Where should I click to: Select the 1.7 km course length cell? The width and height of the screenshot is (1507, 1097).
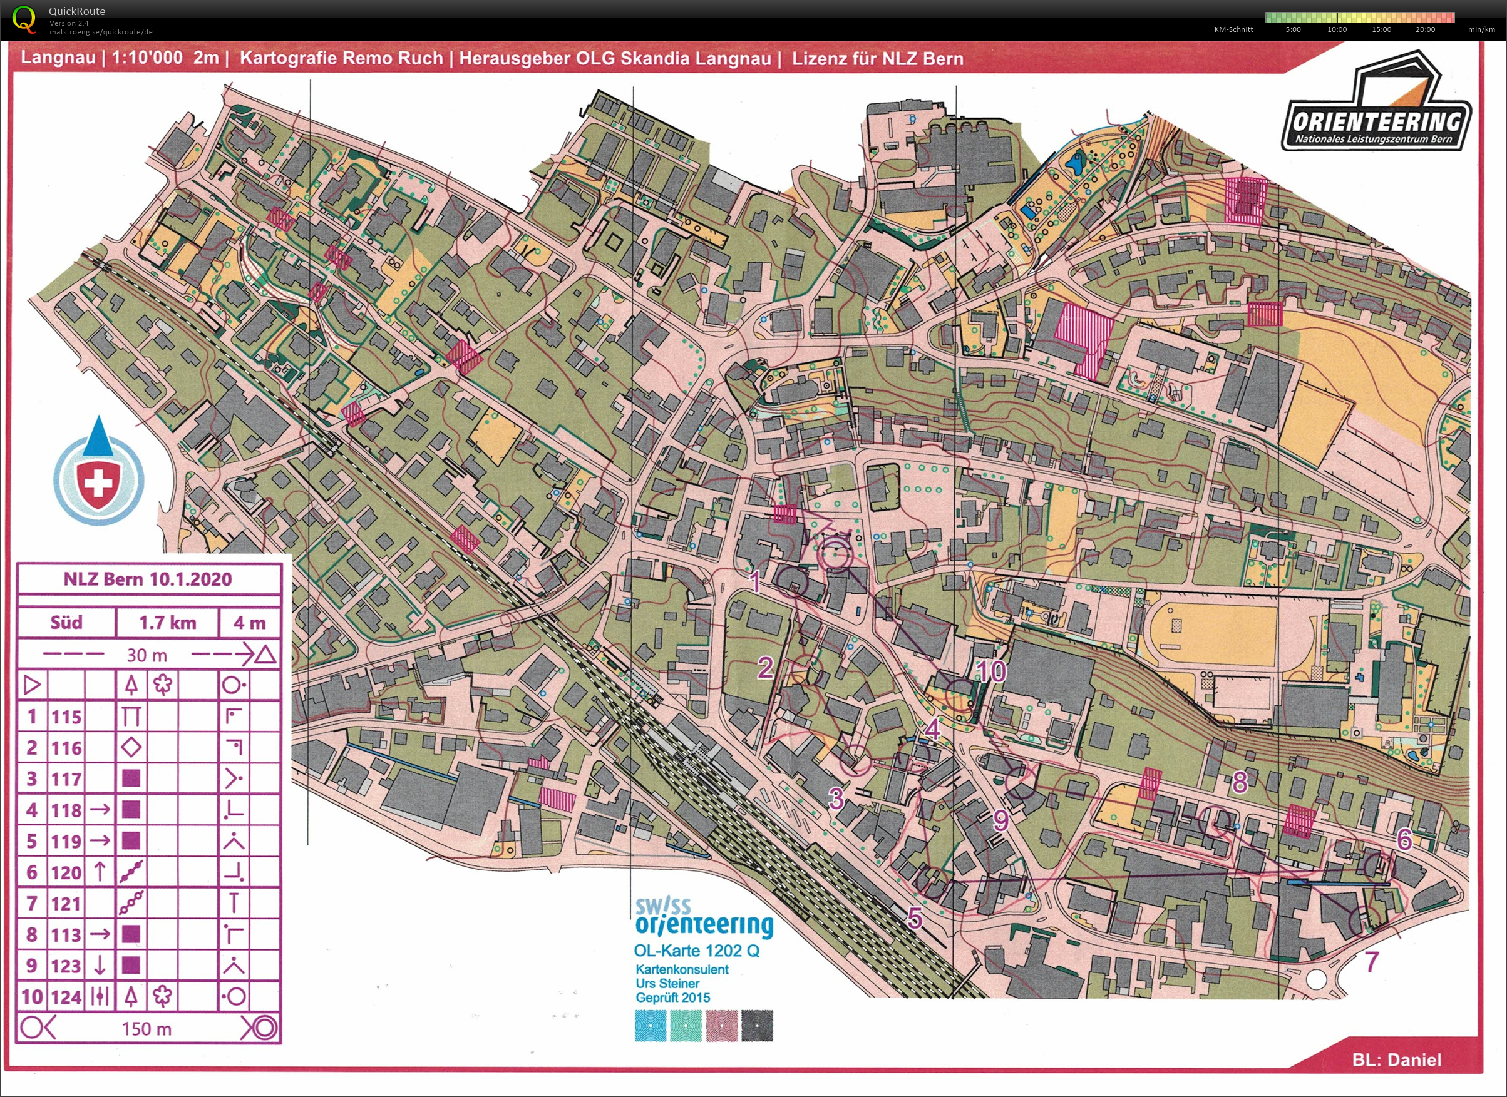click(167, 622)
